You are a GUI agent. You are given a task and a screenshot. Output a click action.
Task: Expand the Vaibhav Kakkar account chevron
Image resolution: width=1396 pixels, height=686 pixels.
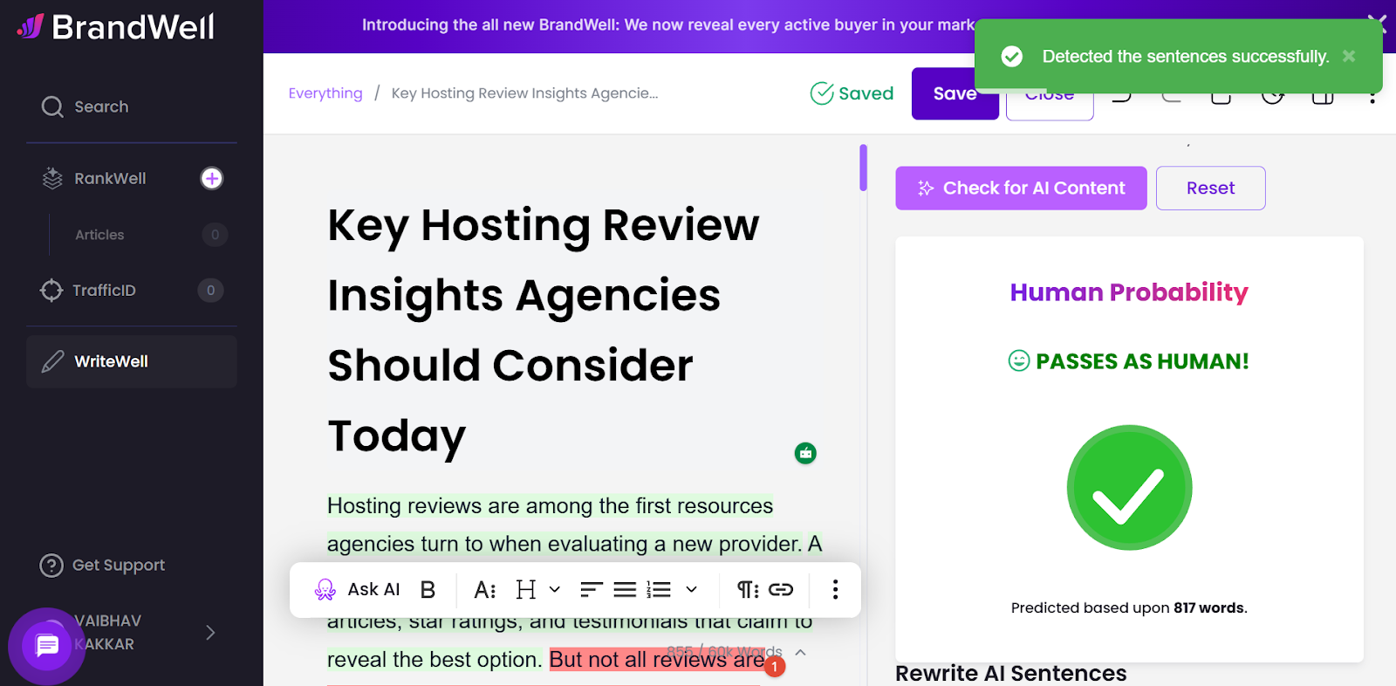pos(210,633)
